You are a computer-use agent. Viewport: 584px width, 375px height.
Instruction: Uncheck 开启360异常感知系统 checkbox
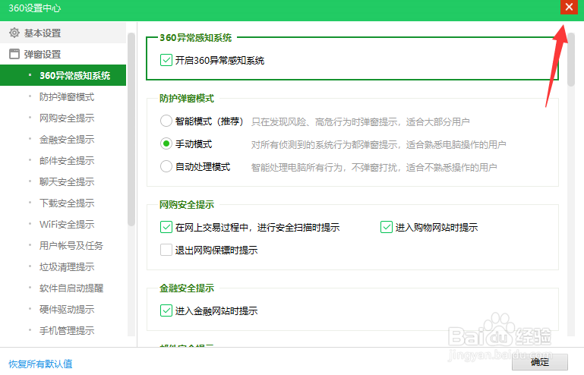point(166,60)
